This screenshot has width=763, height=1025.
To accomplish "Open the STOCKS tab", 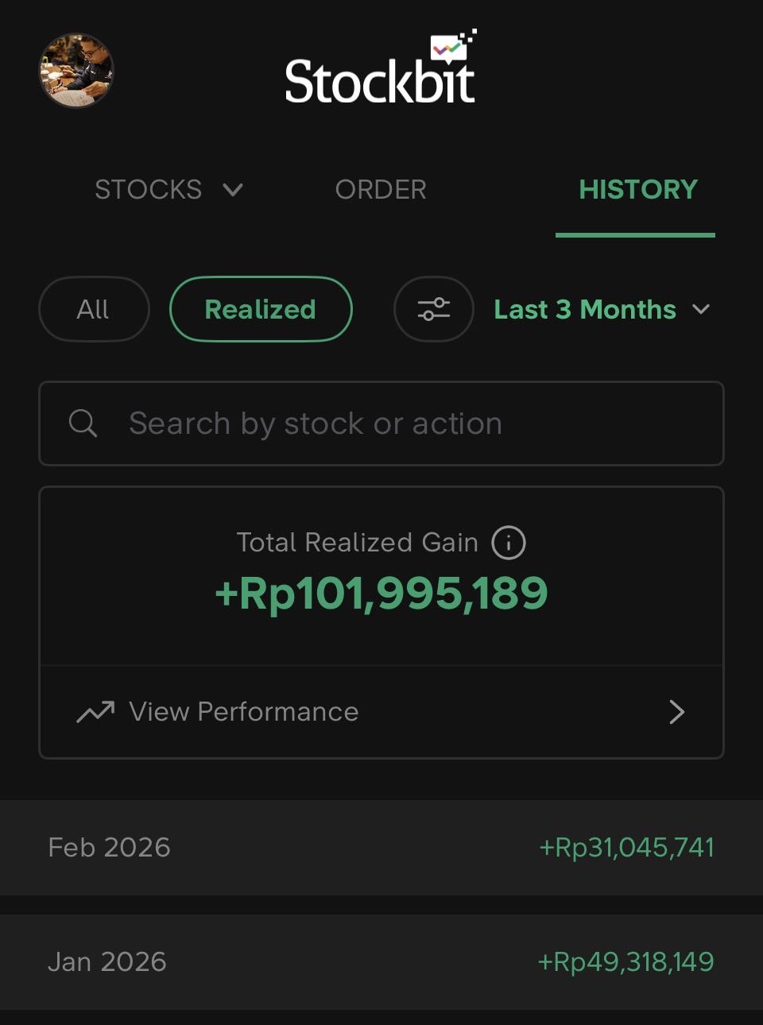I will 149,190.
